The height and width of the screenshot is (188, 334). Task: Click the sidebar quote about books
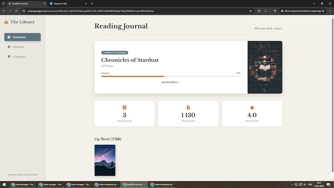pos(23,175)
